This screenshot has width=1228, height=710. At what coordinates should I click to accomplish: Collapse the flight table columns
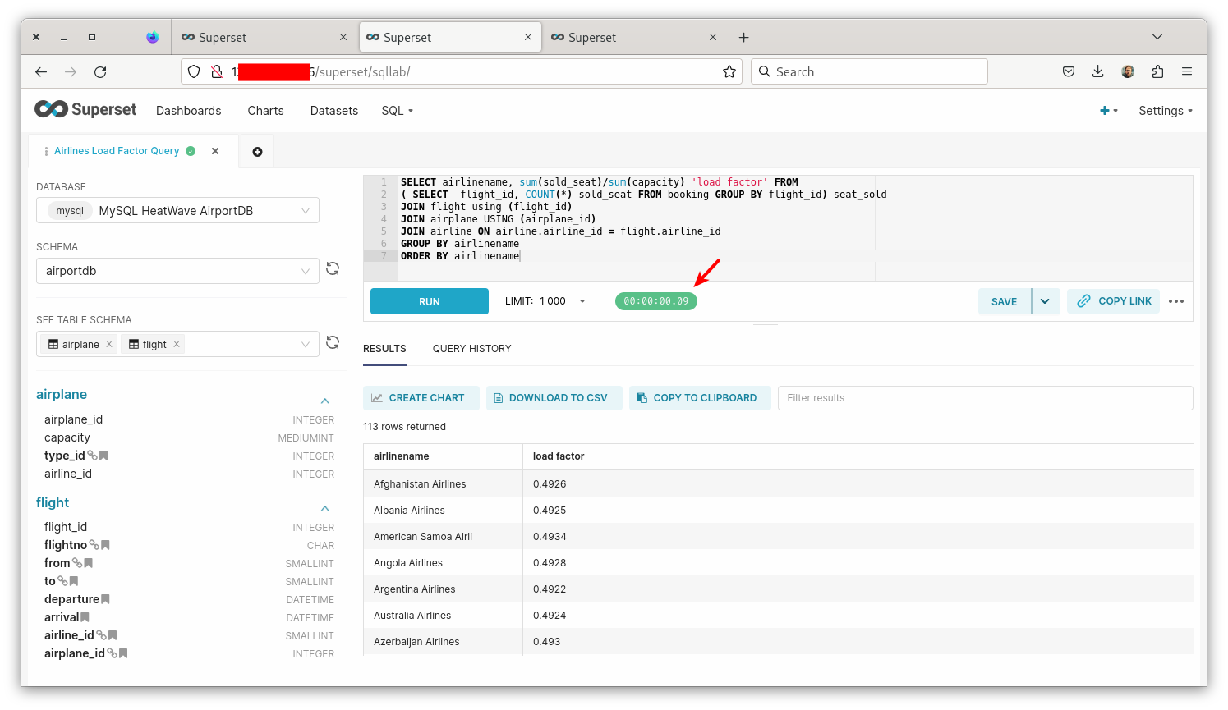[x=325, y=507]
